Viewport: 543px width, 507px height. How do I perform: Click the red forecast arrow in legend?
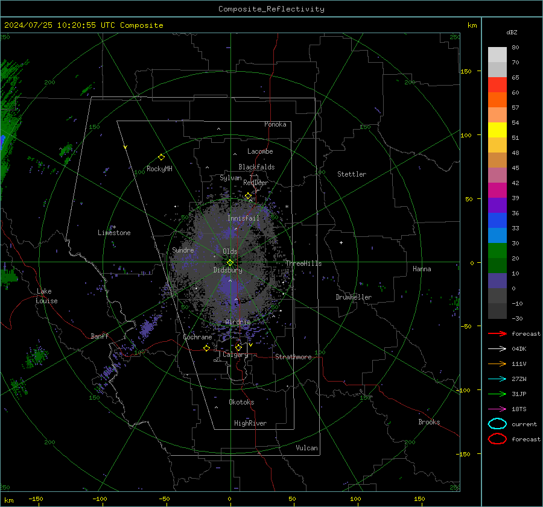tap(497, 333)
